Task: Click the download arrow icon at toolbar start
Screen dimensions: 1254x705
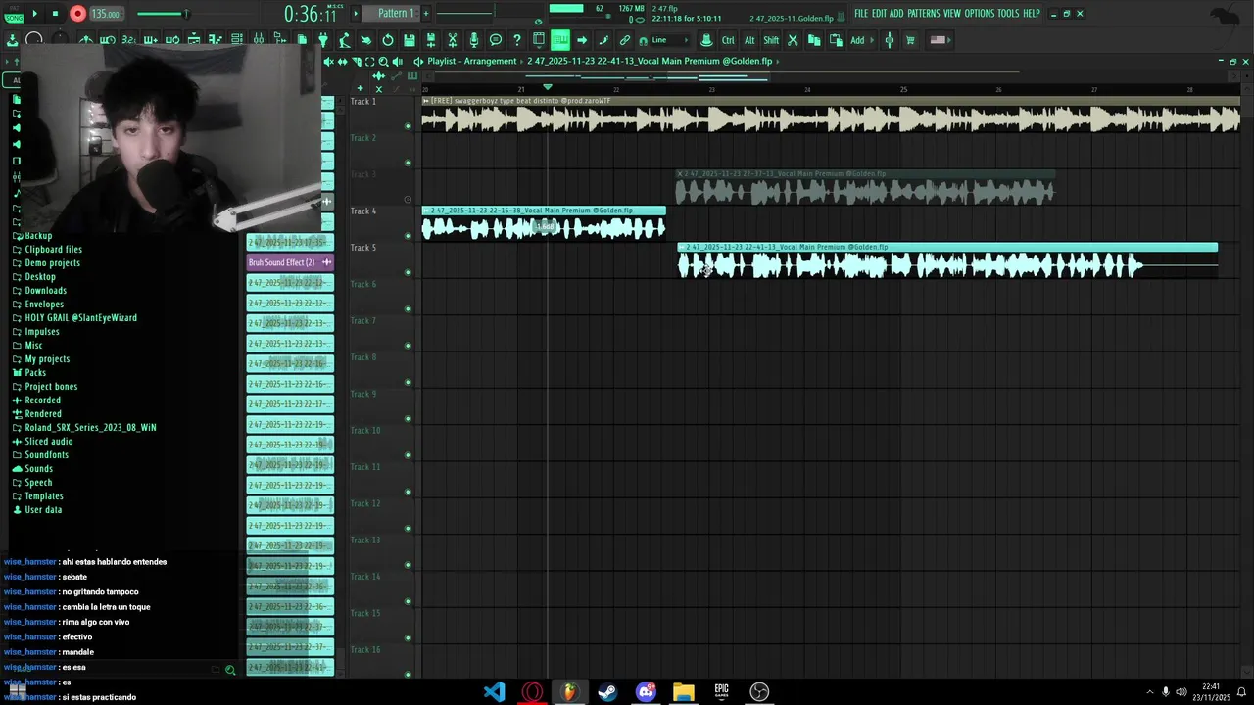Action: 12,40
